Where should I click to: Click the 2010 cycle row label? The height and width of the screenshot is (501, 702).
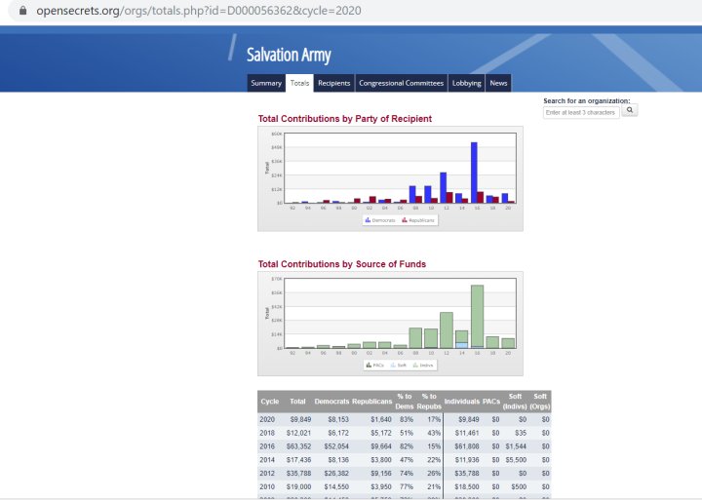click(267, 486)
